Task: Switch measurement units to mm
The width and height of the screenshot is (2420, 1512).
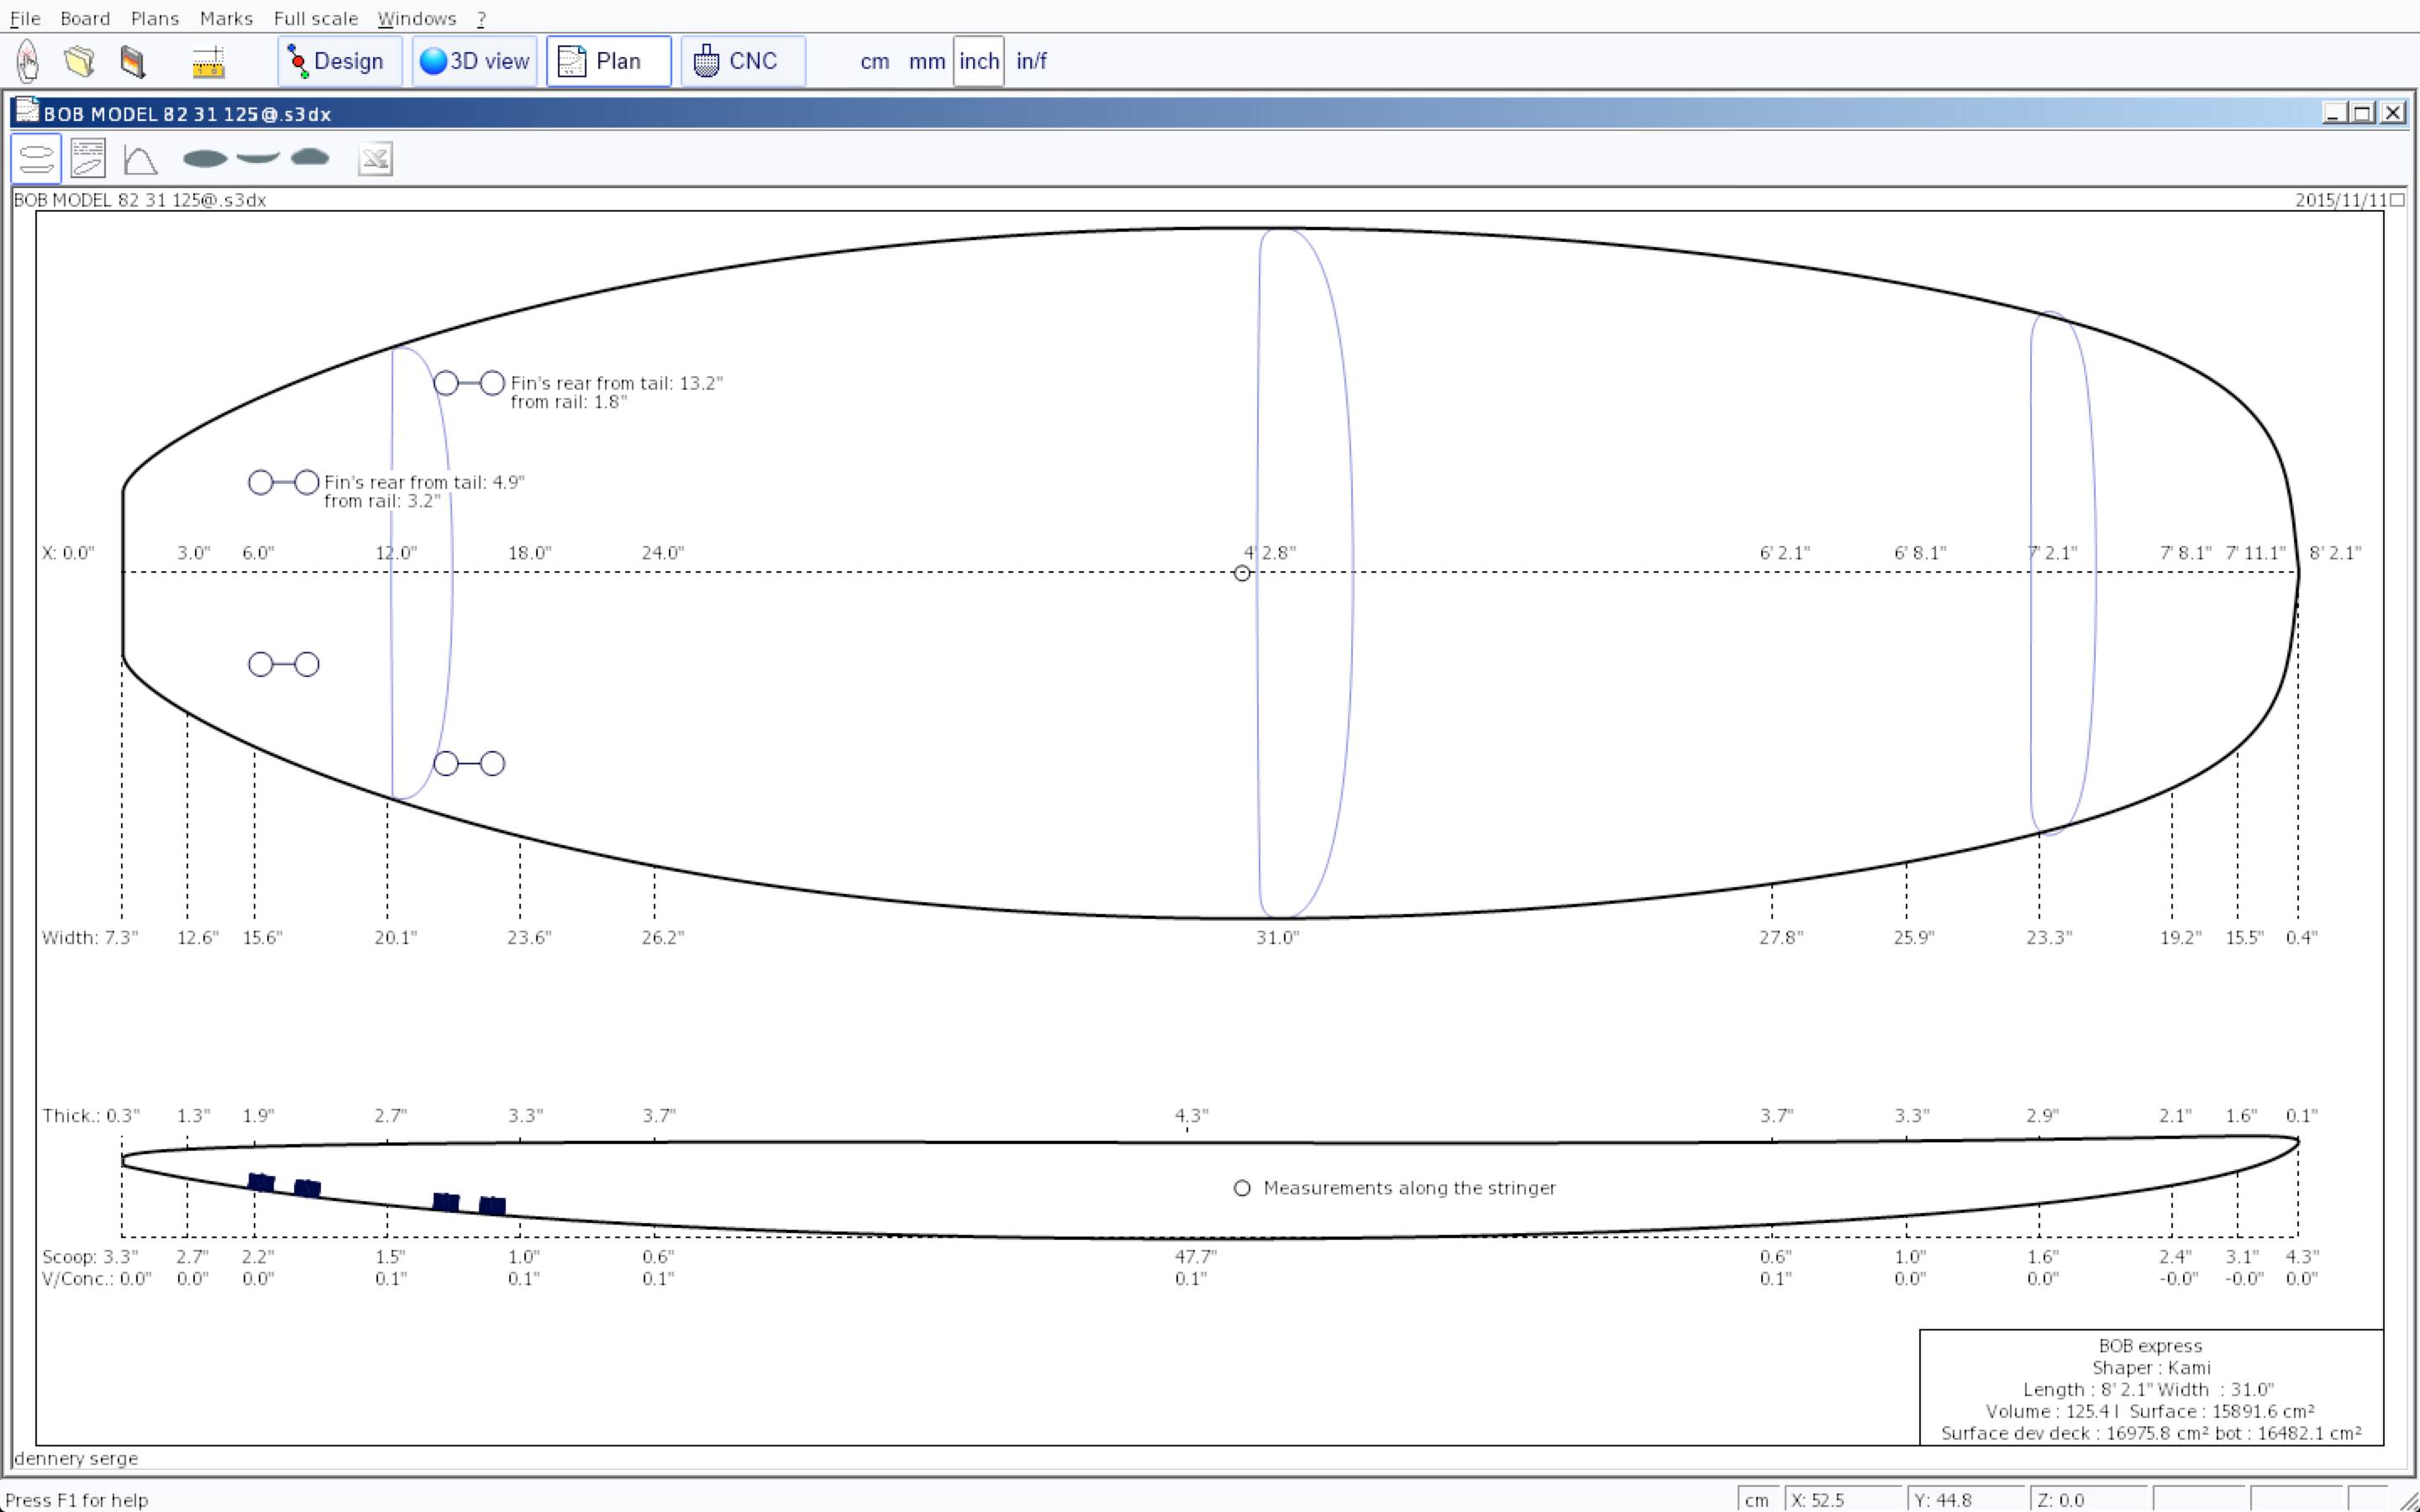Action: click(926, 61)
